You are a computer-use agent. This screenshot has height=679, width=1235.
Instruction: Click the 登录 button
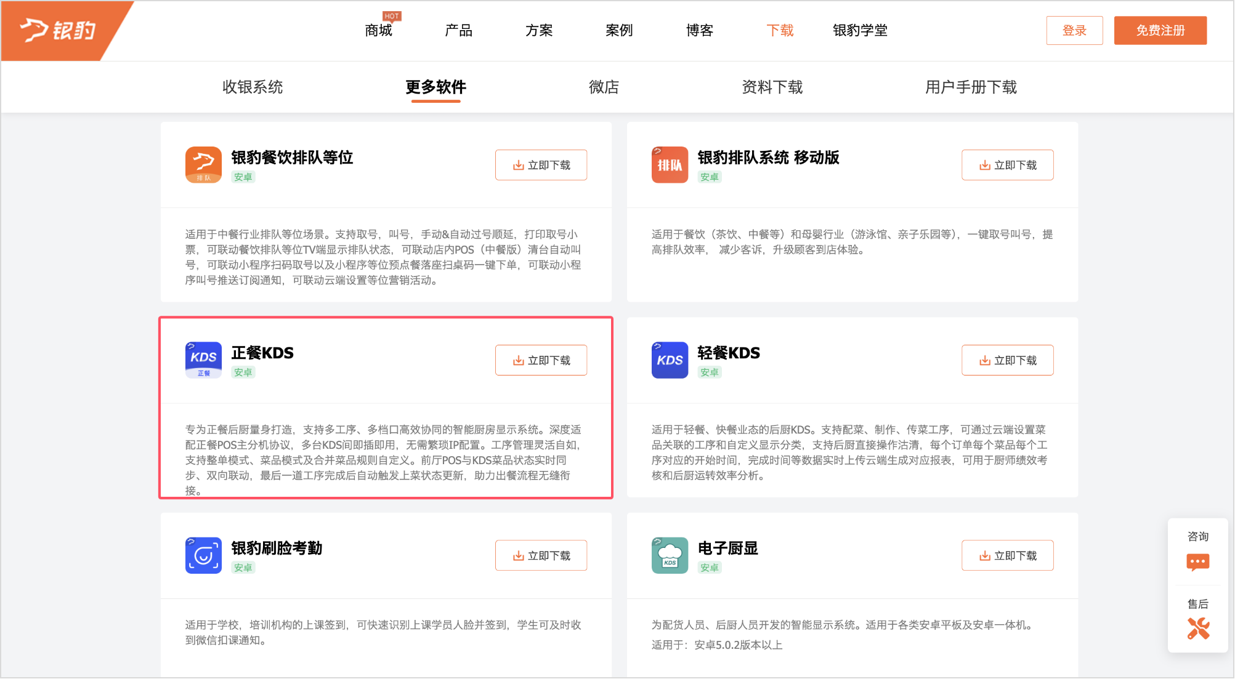tap(1074, 30)
